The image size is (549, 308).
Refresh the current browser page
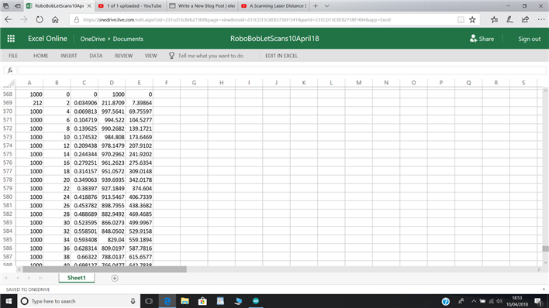pyautogui.click(x=40, y=19)
